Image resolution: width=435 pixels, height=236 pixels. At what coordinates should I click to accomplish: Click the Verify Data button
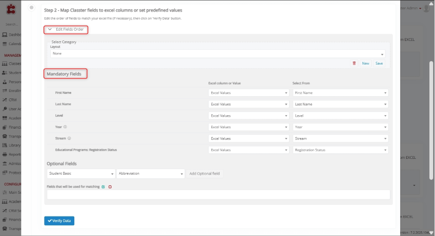[59, 221]
